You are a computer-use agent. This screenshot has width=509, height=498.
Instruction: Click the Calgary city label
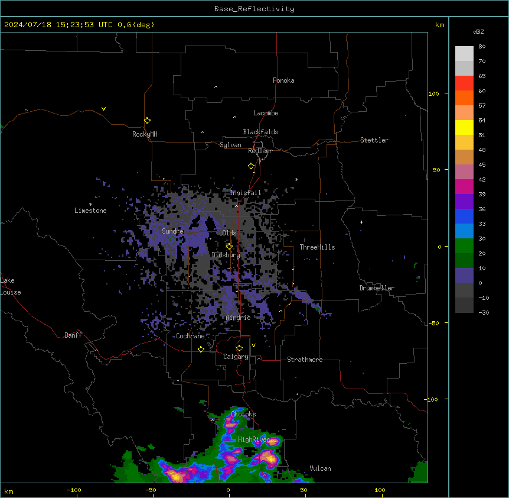point(236,357)
